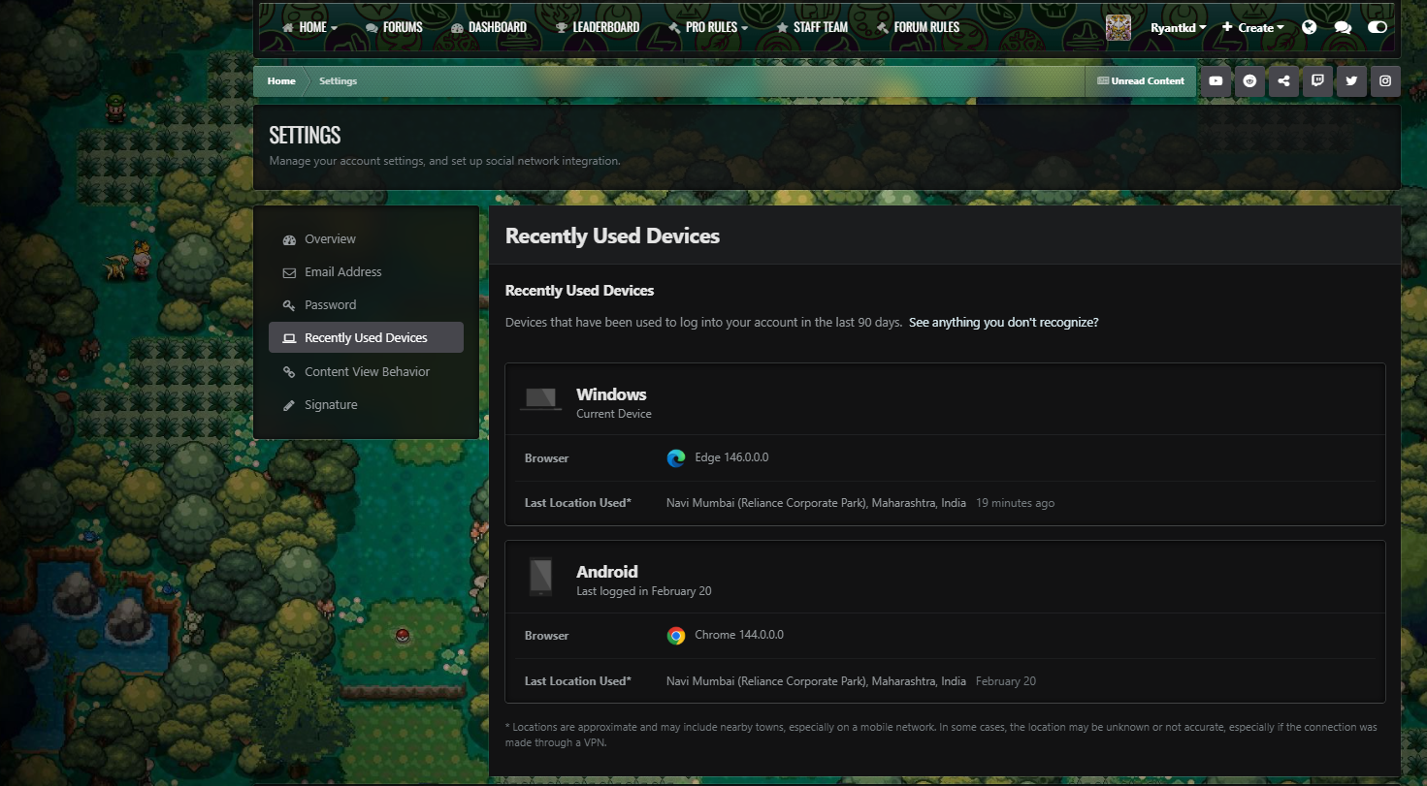Click the Reddit icon button

tap(1249, 81)
